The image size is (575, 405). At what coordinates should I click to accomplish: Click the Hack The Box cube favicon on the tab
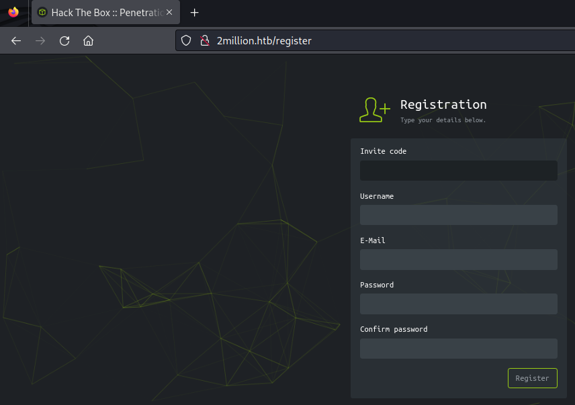pos(42,13)
